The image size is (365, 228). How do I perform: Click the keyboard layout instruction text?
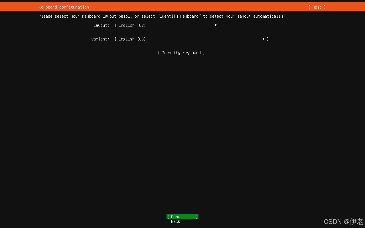(x=162, y=16)
